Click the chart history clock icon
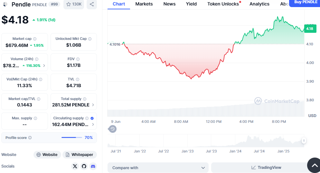This screenshot has height=173, width=320. pyautogui.click(x=112, y=129)
